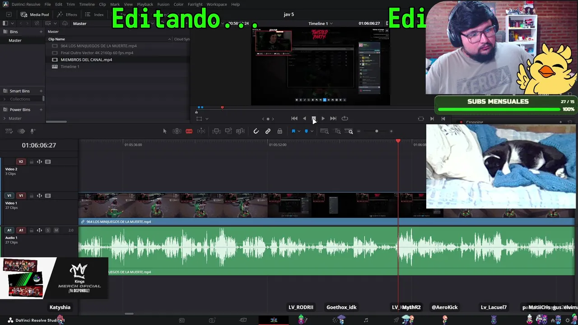
Task: Toggle Linked Selection chain icon
Action: pos(268,131)
